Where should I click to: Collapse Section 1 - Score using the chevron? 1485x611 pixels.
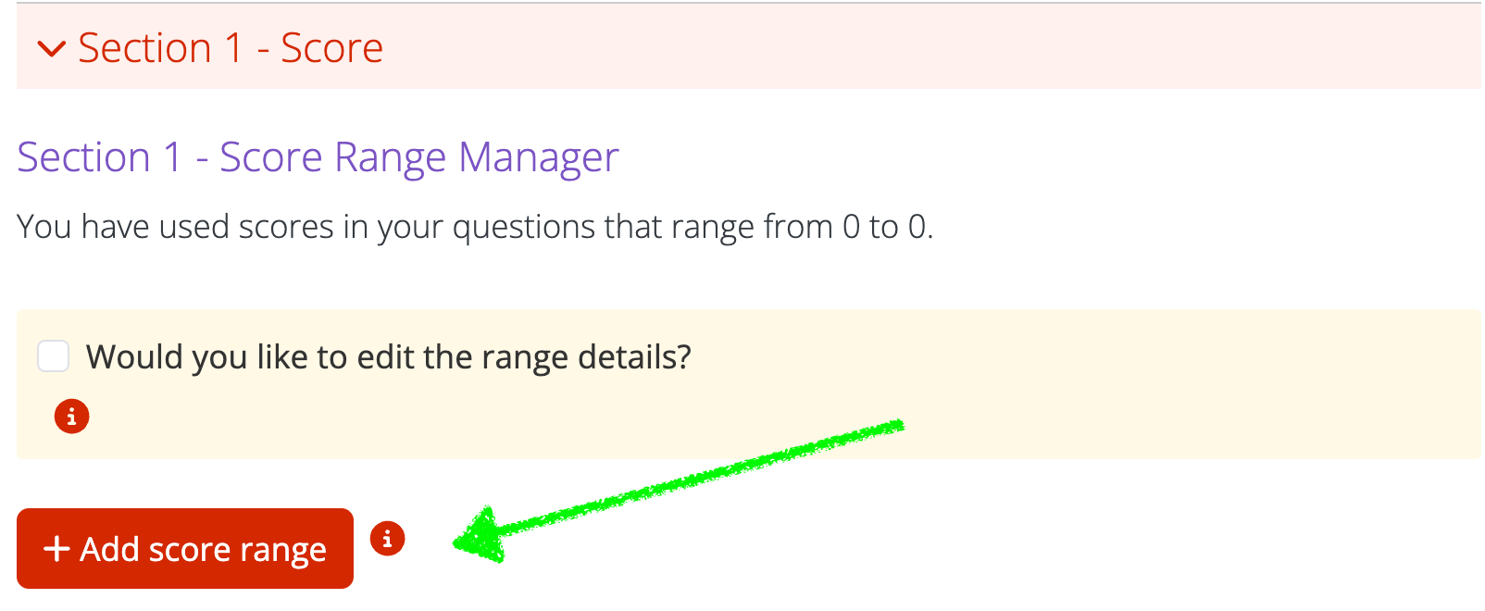[51, 49]
